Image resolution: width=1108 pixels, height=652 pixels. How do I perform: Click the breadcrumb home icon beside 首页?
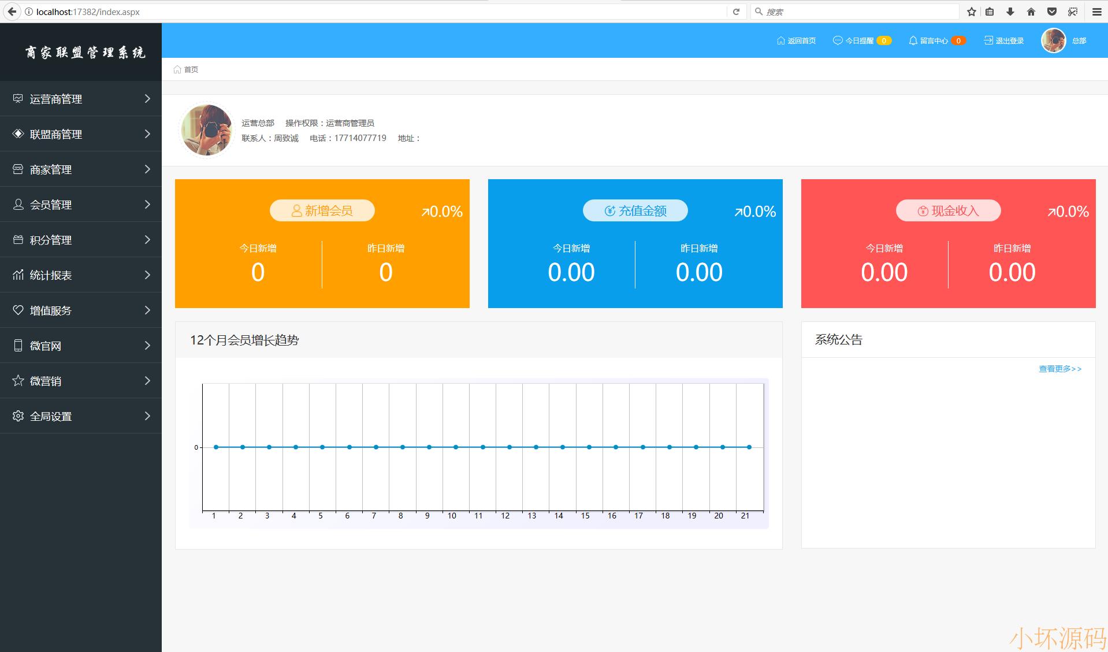coord(177,69)
